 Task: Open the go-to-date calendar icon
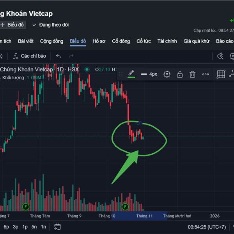click(57, 227)
